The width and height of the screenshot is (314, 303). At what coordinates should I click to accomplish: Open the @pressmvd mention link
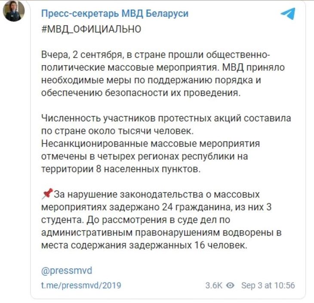[x=66, y=271]
